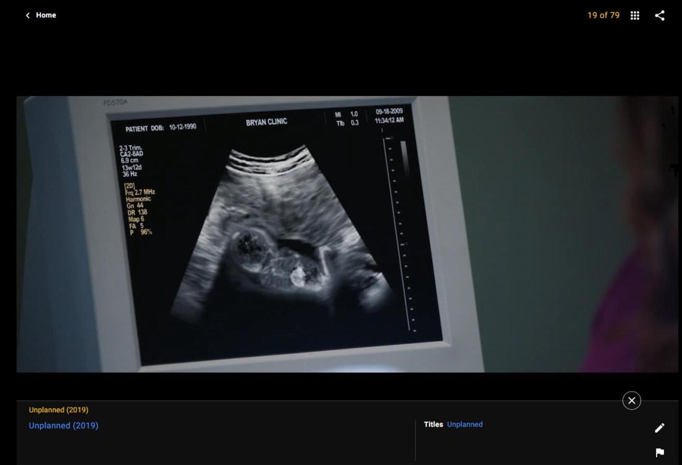
Task: Click the Home link in the header
Action: pyautogui.click(x=46, y=15)
